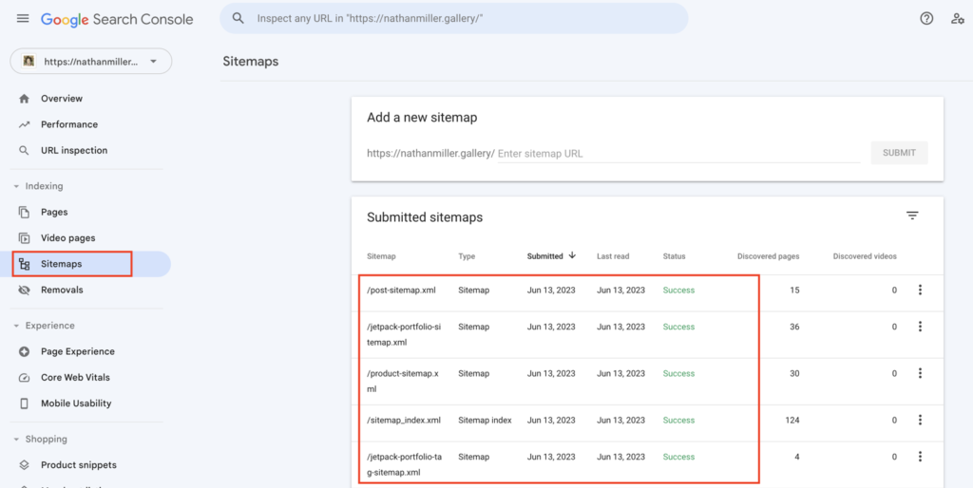973x488 pixels.
Task: Click the Discovered videos column header
Action: point(865,256)
